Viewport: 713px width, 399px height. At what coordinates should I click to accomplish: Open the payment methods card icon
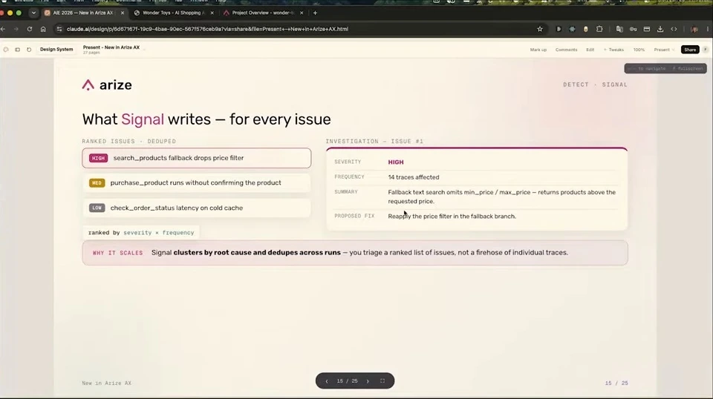(647, 29)
